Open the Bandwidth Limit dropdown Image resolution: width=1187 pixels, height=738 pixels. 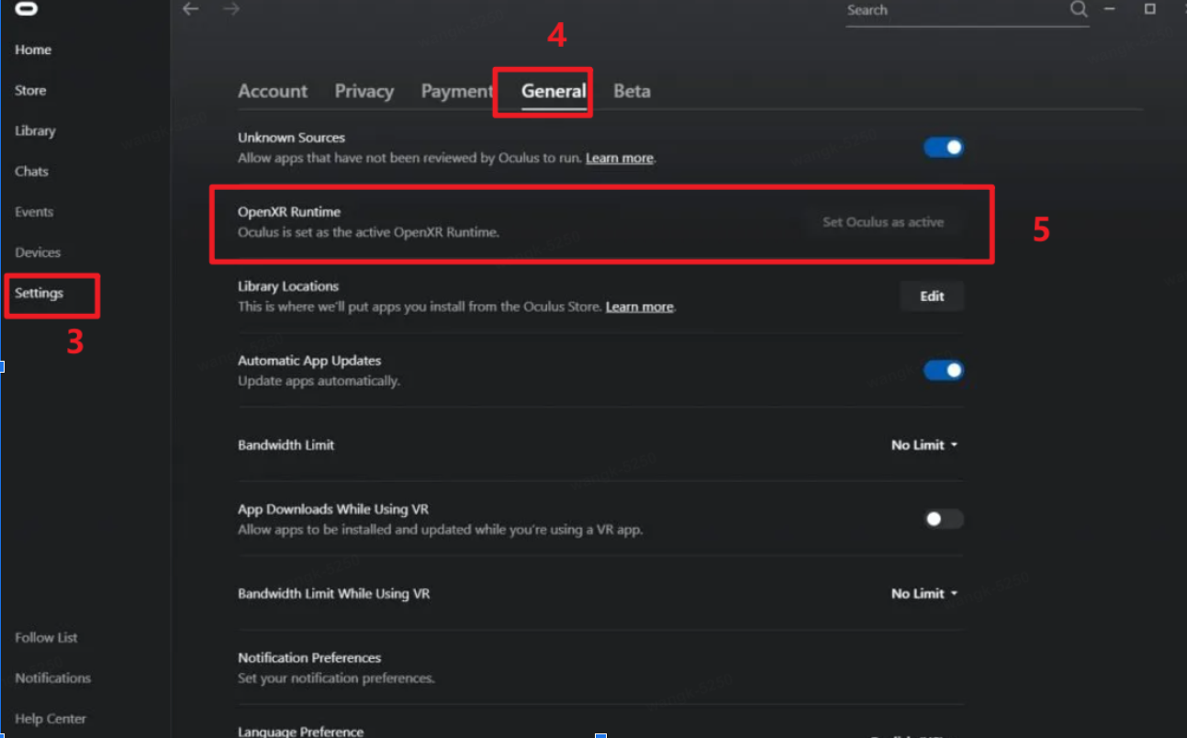(924, 444)
